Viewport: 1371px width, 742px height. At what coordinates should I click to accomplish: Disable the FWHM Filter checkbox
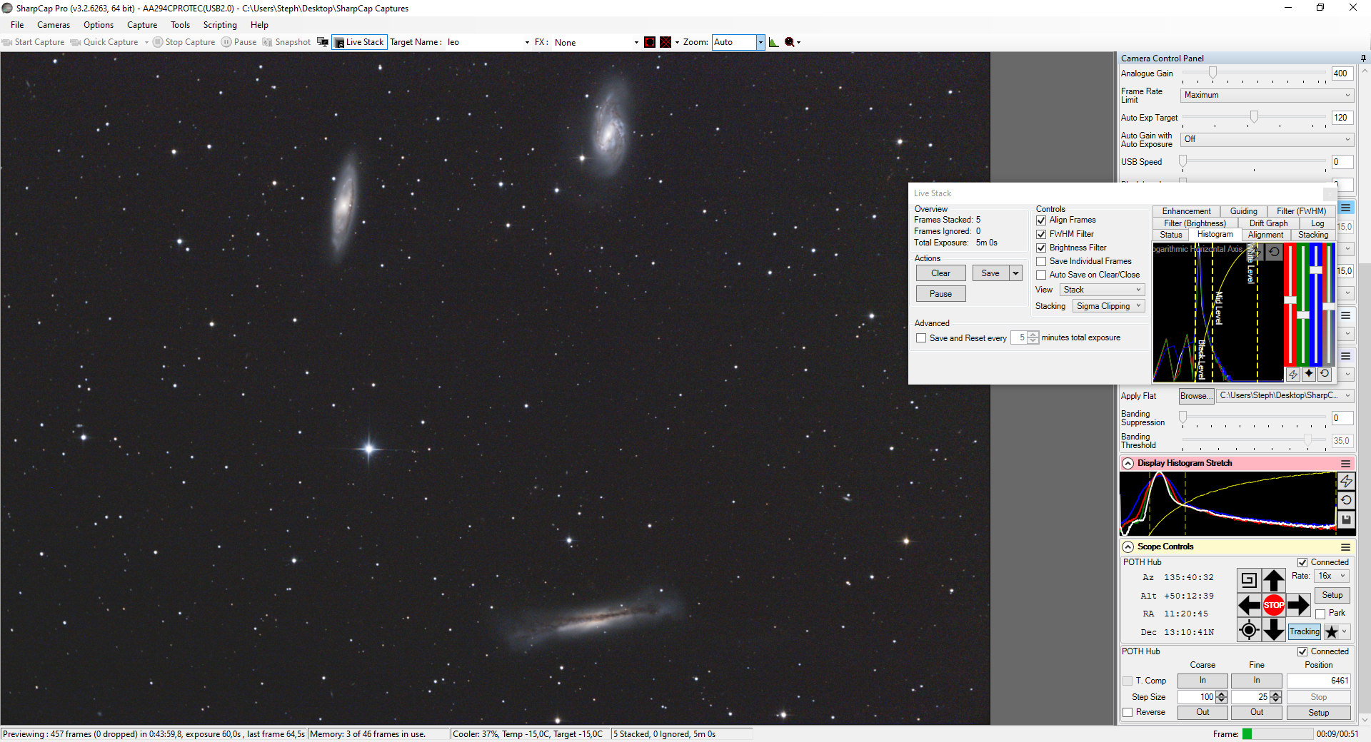(1041, 234)
